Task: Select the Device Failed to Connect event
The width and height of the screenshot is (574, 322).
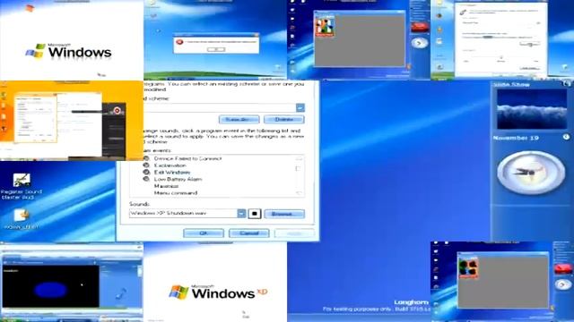Action: point(187,158)
